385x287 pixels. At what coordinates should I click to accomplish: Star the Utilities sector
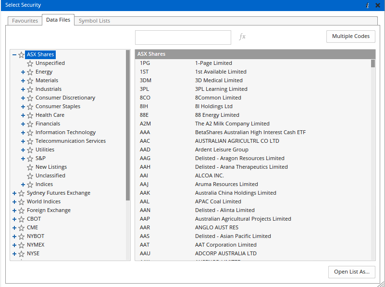pyautogui.click(x=30, y=150)
